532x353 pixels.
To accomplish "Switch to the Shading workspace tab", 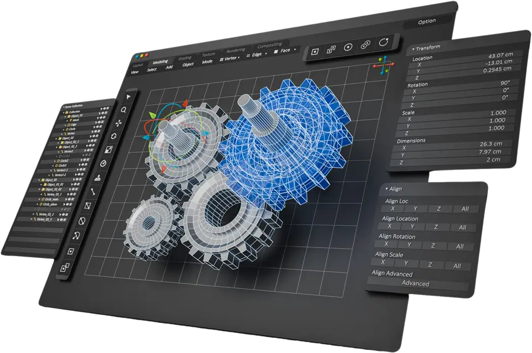I will point(185,58).
